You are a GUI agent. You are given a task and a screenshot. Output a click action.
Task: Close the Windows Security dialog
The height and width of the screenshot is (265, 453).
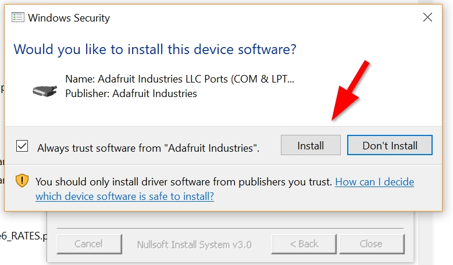point(427,17)
